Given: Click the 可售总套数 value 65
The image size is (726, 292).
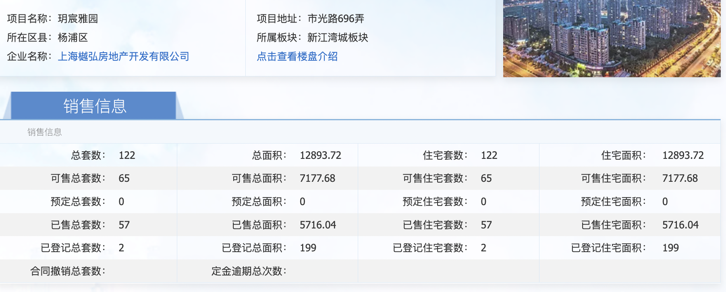Looking at the screenshot, I should 124,178.
